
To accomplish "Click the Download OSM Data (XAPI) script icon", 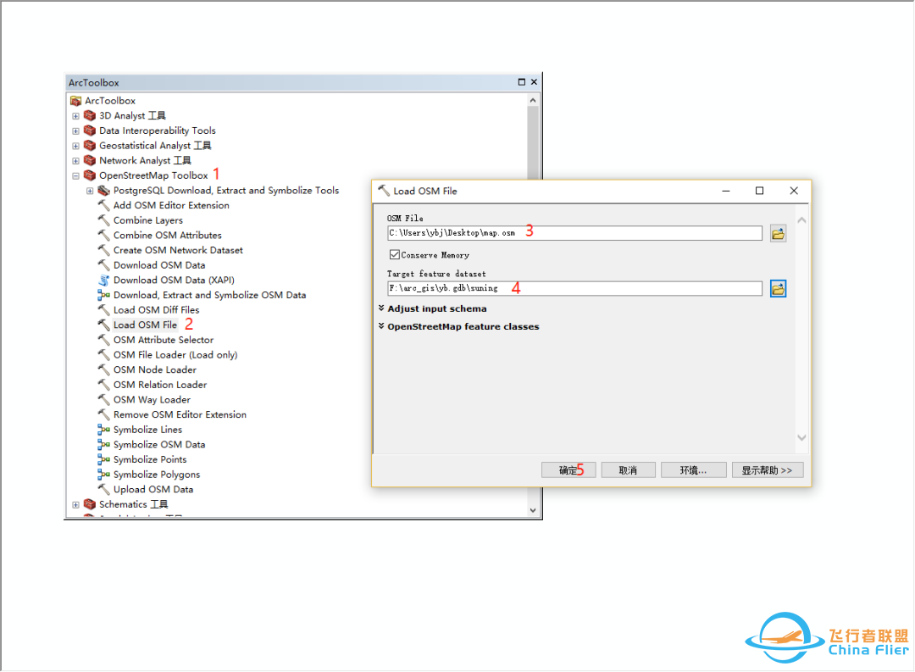I will click(104, 280).
